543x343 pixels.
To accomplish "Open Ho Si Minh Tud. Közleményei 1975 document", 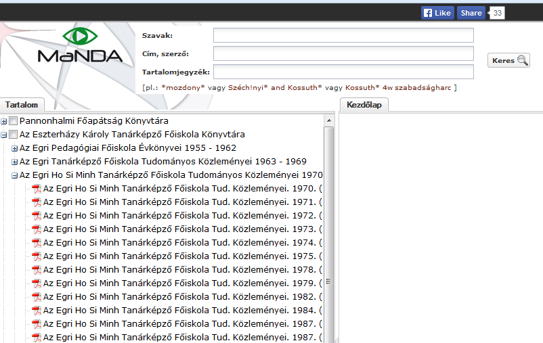I will tap(183, 256).
